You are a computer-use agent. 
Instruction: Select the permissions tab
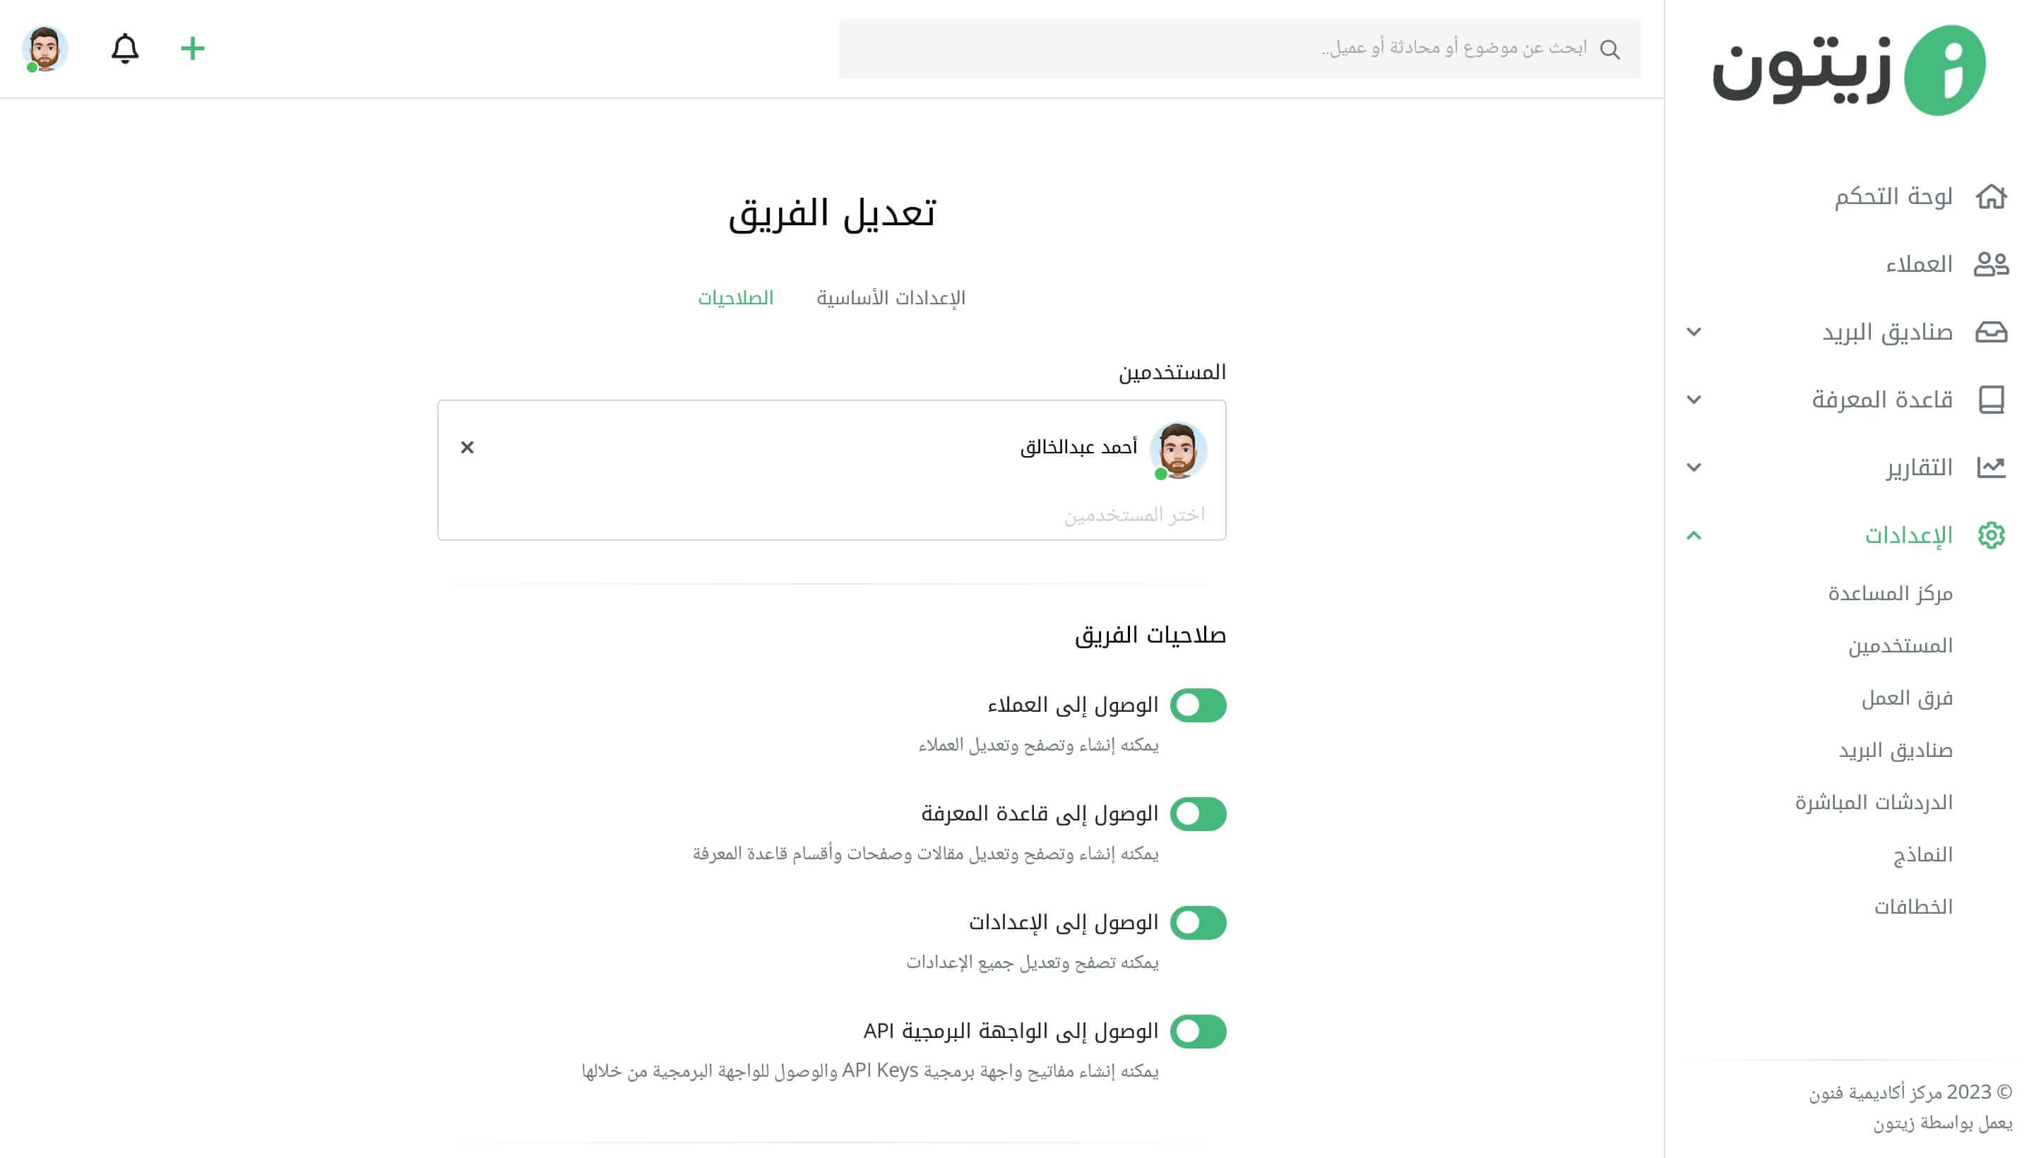(x=736, y=297)
